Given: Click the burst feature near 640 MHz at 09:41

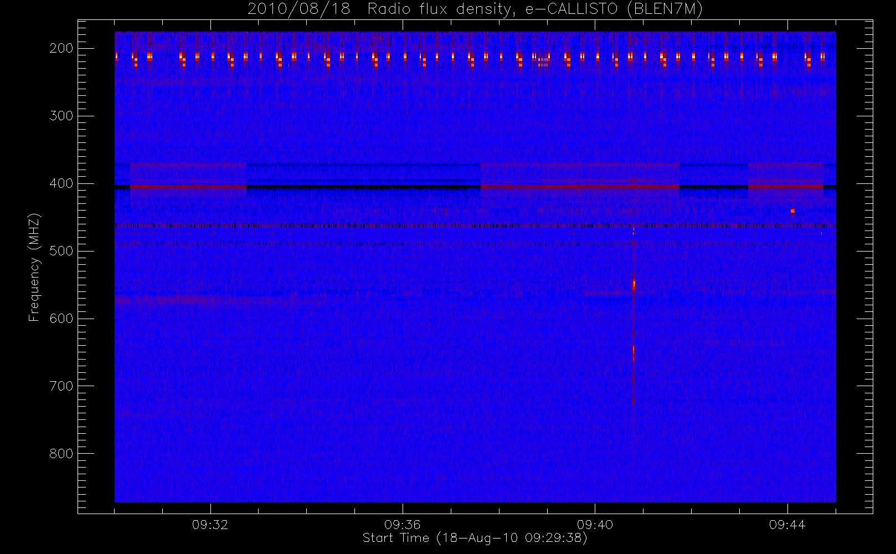Looking at the screenshot, I should (x=634, y=353).
